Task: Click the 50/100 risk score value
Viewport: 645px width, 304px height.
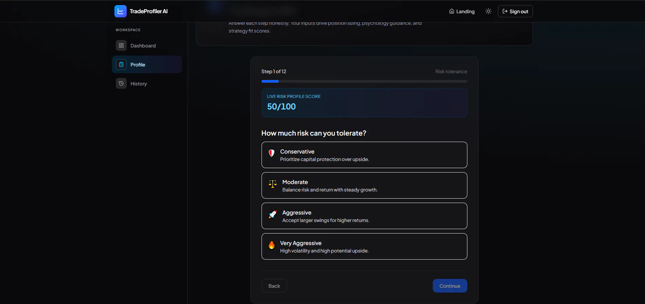Action: (x=281, y=106)
